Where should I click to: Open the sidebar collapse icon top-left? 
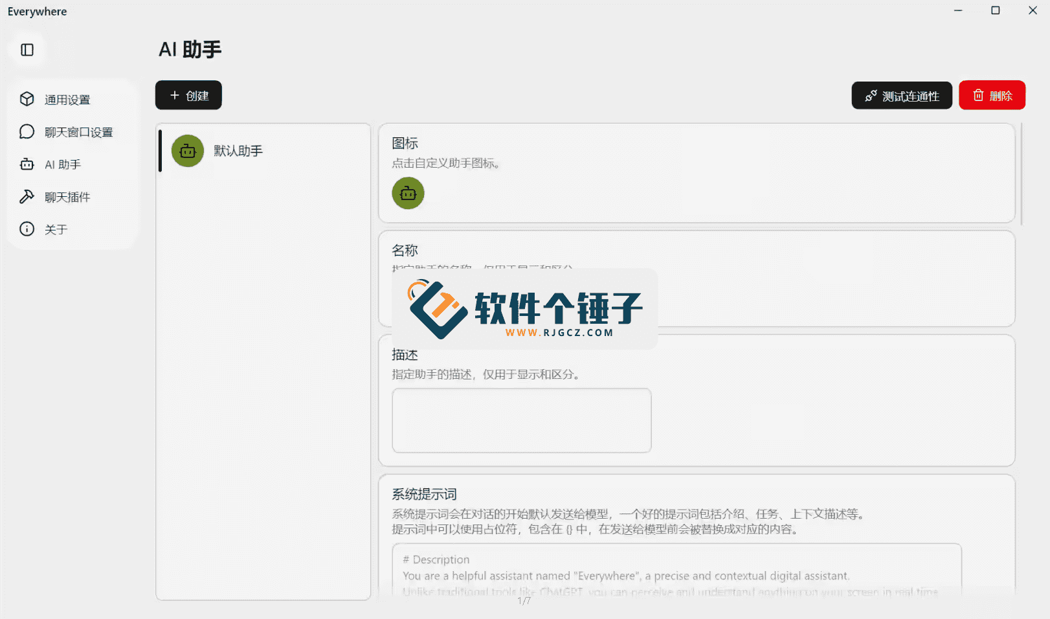pos(27,49)
